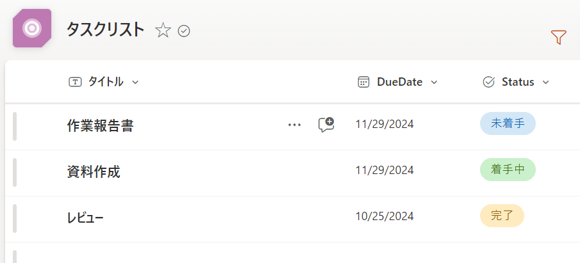This screenshot has width=580, height=263.
Task: Select the レビュー row using its left handle
Action: click(x=15, y=218)
